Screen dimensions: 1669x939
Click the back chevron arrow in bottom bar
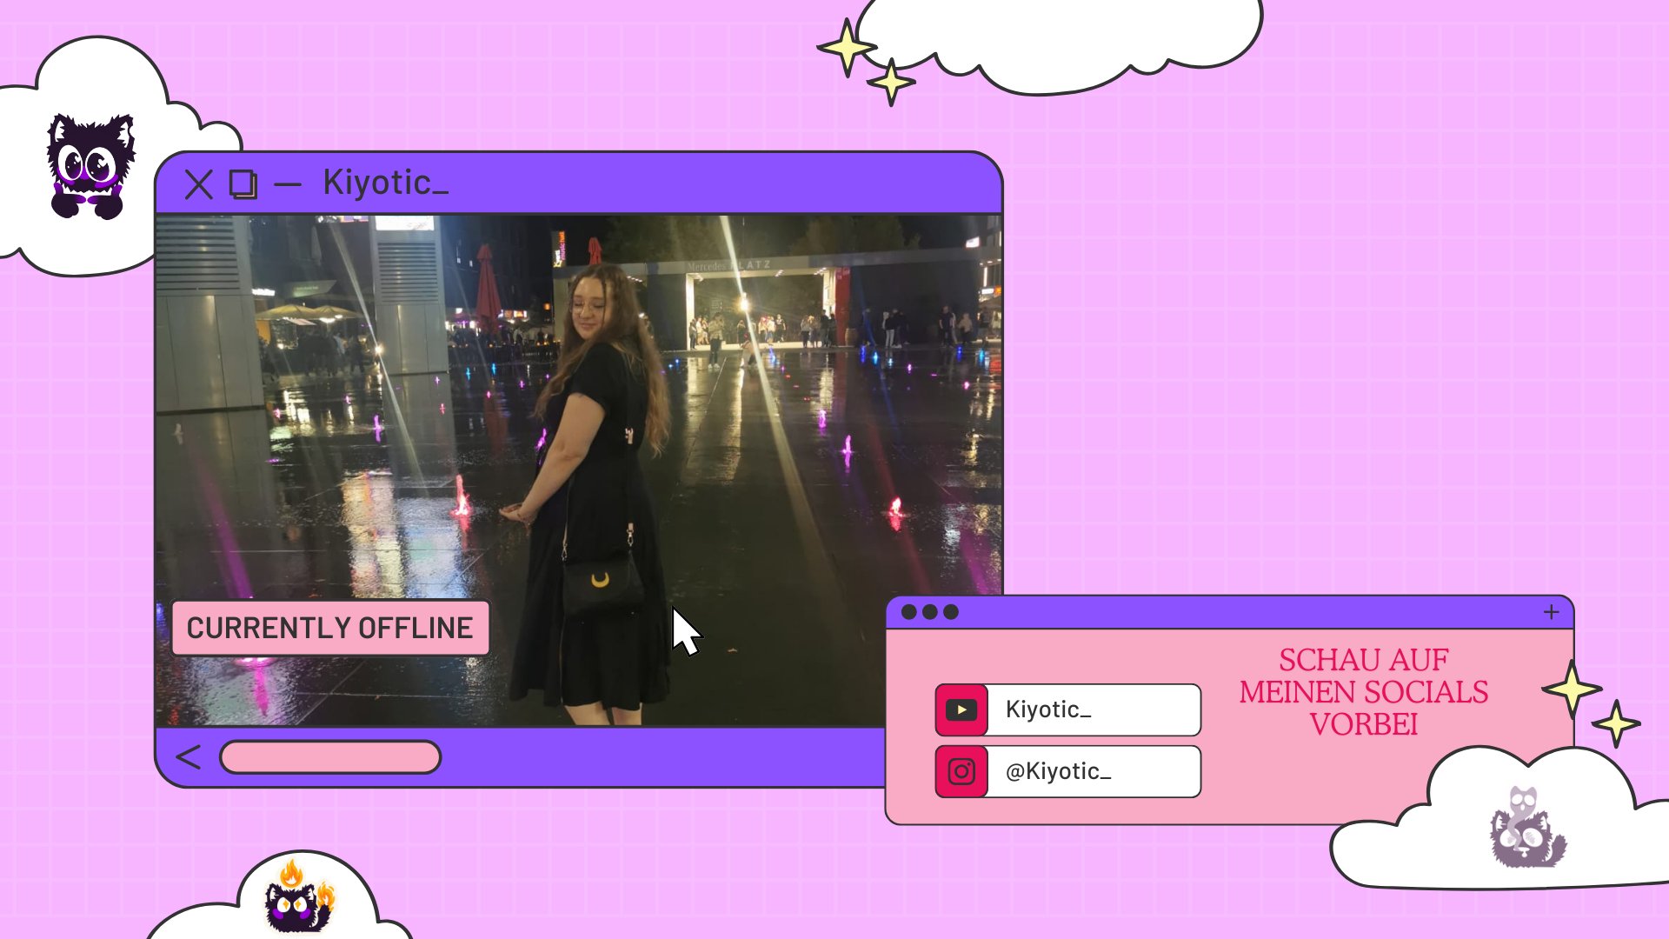coord(189,757)
